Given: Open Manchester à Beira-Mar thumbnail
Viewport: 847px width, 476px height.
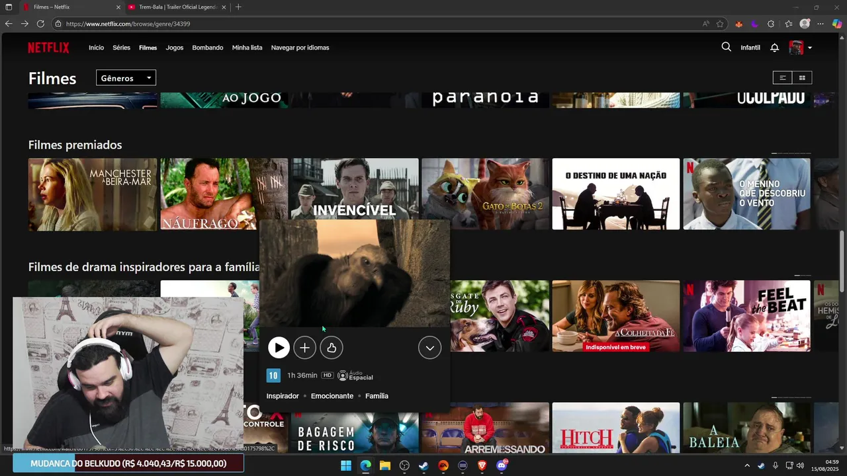Looking at the screenshot, I should click(x=93, y=194).
